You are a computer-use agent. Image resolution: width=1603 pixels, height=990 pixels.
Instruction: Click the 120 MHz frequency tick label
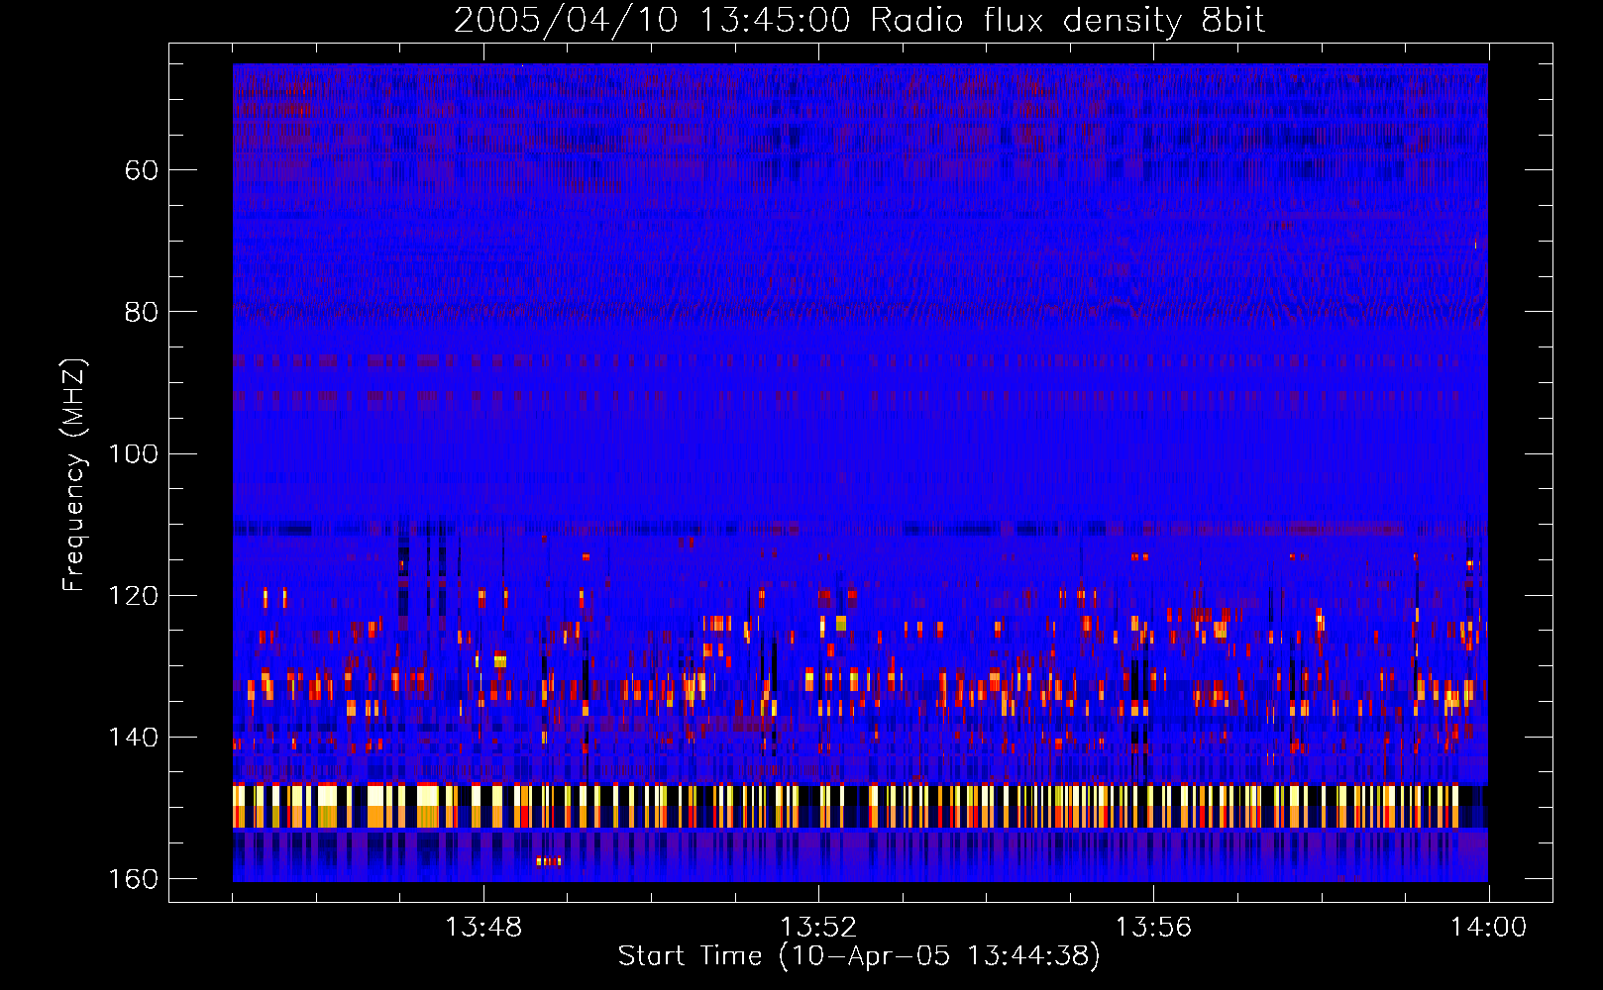pyautogui.click(x=133, y=596)
